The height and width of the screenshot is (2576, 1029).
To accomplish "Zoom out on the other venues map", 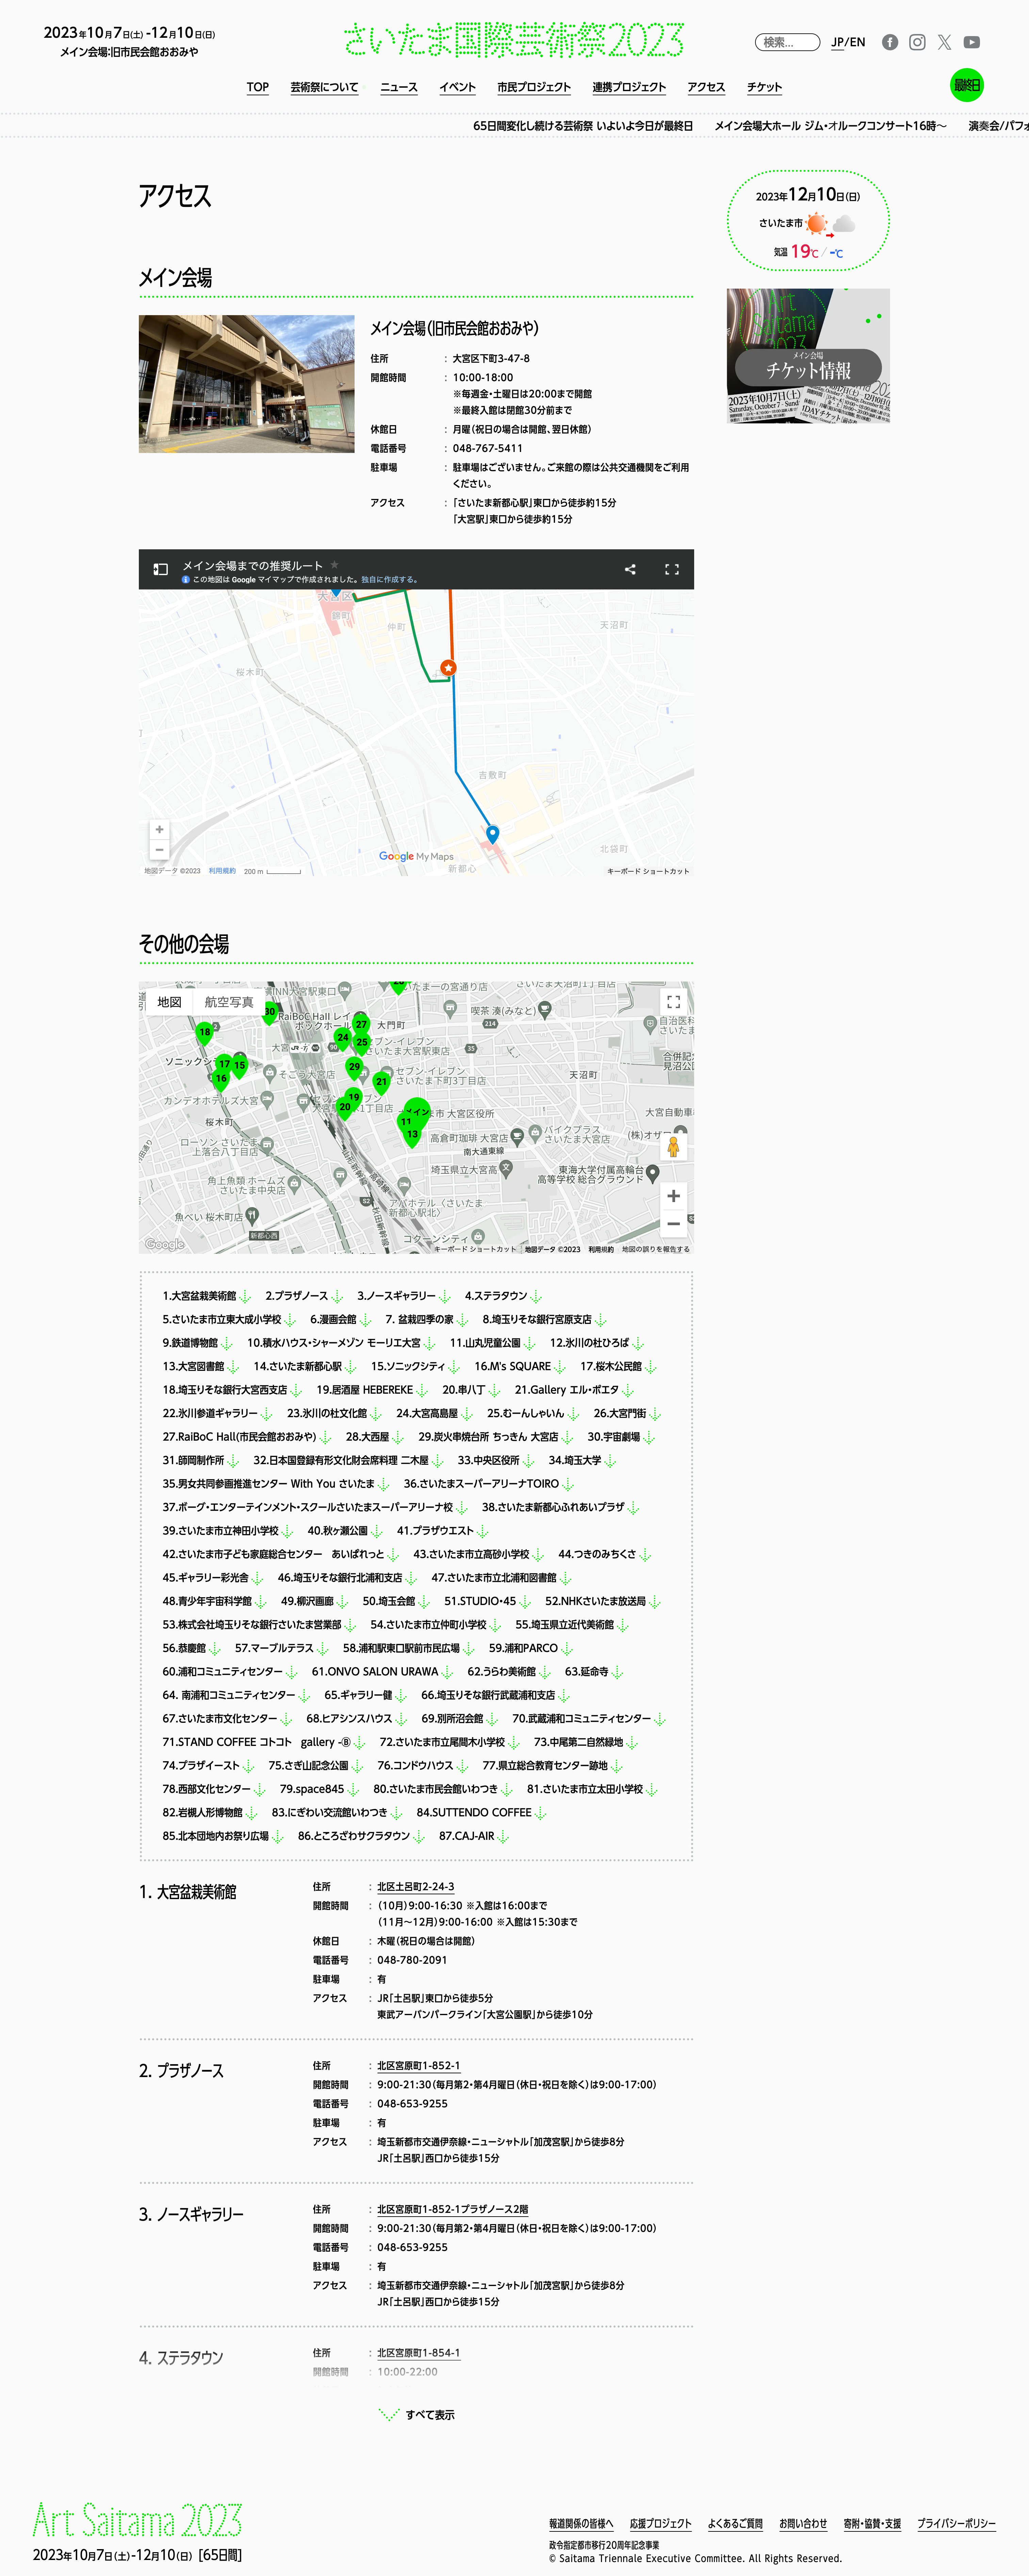I will 673,1223.
